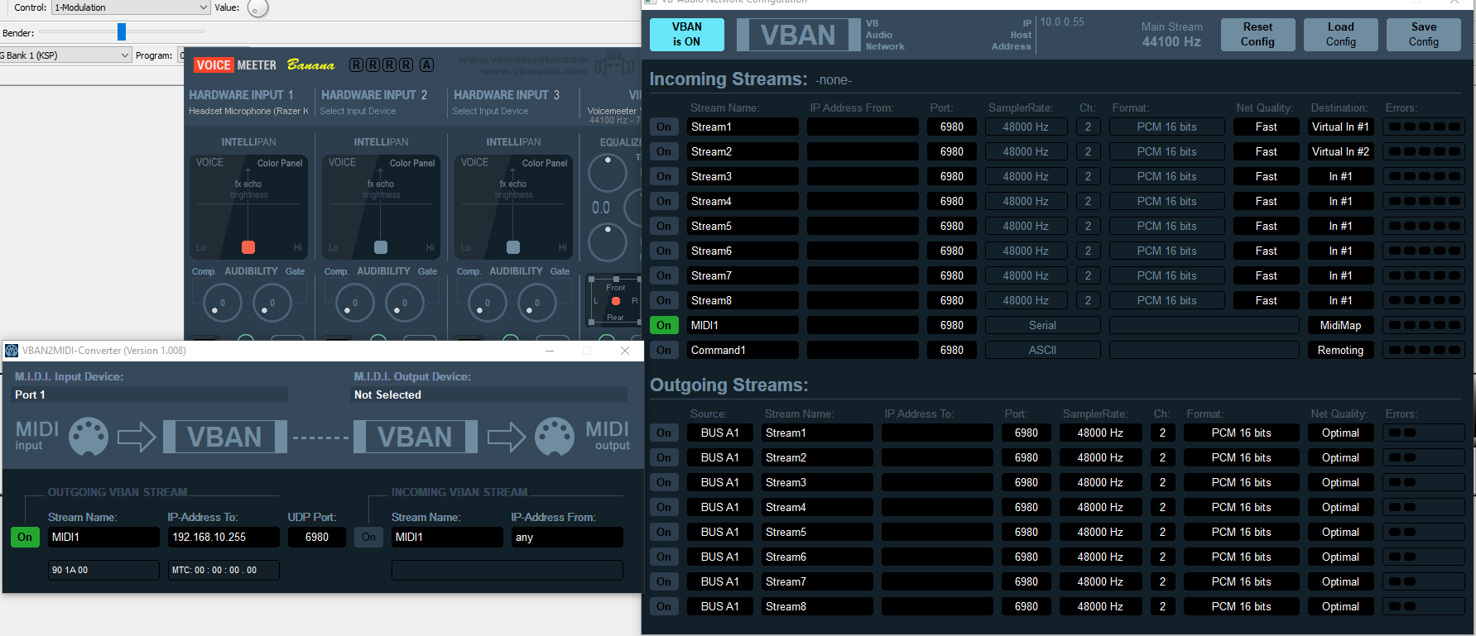Click PCM 16 bits format of outgoing Stream2

(x=1241, y=457)
